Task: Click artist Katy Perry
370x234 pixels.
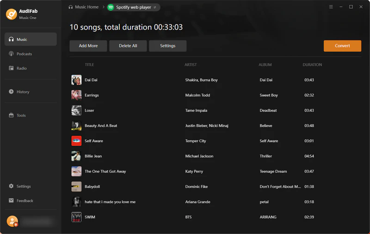Action: tap(194, 171)
